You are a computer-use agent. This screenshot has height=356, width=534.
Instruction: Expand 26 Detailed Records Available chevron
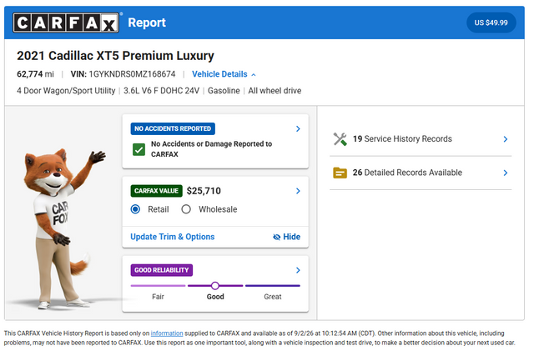[x=506, y=173]
